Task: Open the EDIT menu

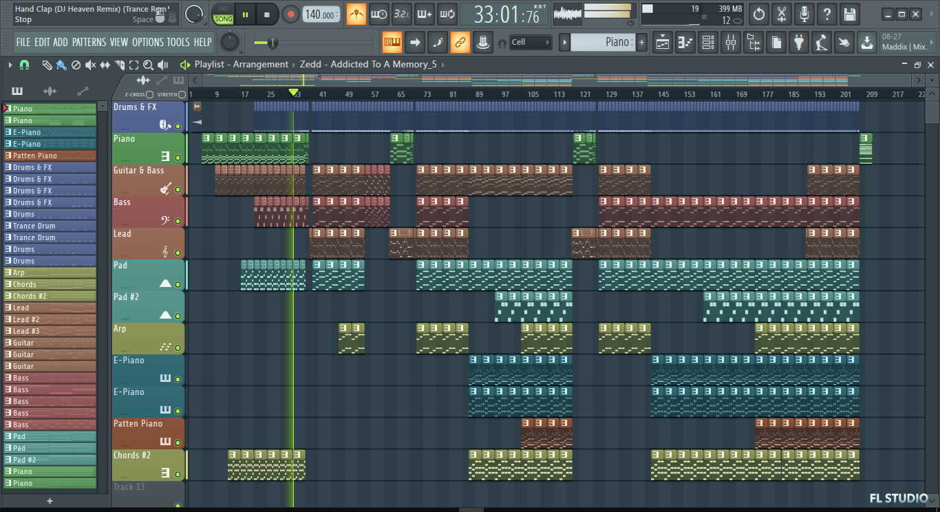Action: [42, 42]
